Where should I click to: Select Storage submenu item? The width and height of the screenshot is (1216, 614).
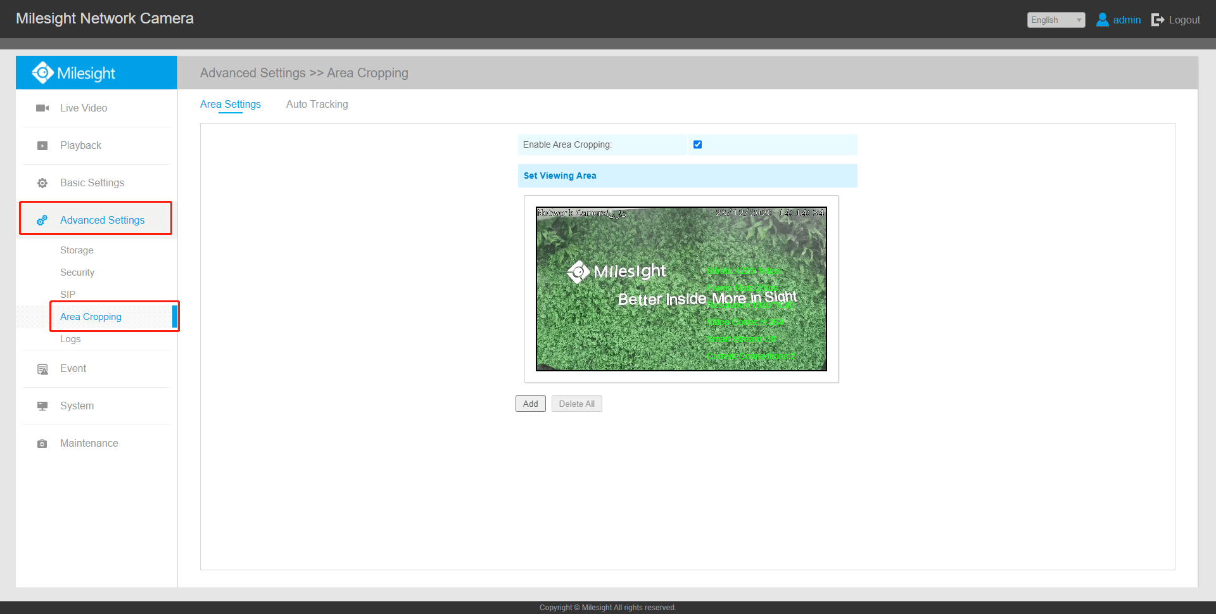(77, 250)
